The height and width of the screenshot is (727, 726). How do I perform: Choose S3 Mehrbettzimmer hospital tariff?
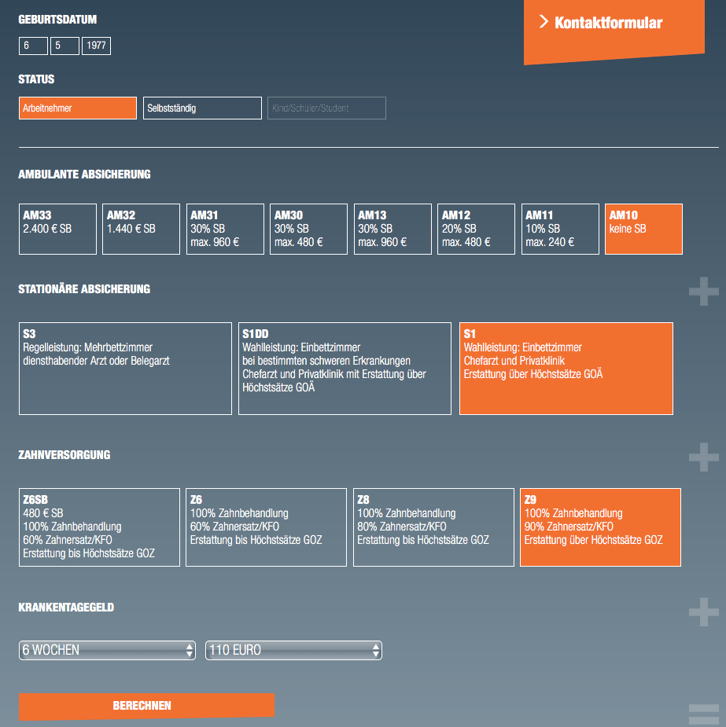pos(125,369)
